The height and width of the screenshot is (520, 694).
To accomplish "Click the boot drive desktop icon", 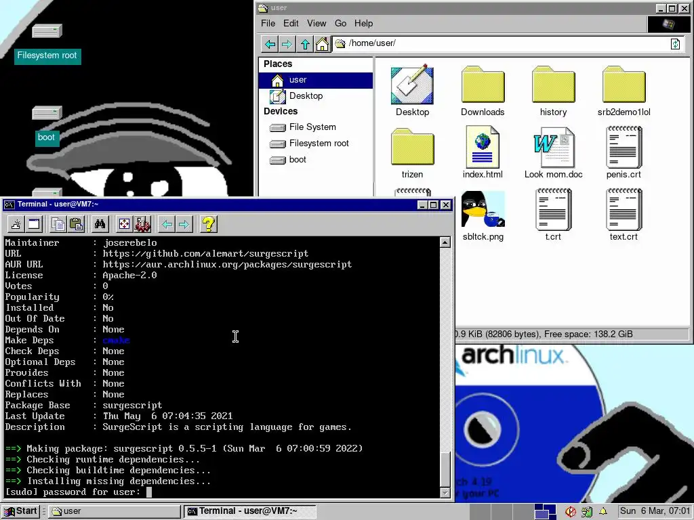I will (47, 126).
